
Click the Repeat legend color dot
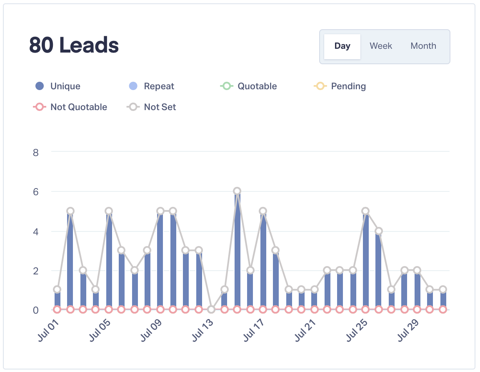[x=133, y=86]
